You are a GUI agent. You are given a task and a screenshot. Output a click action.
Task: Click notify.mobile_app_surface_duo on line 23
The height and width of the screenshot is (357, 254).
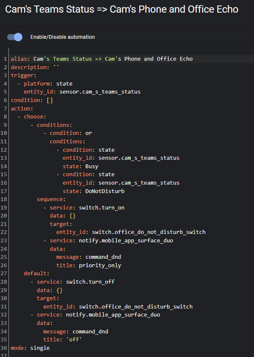tap(126, 241)
